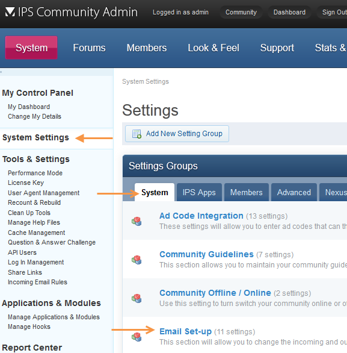Click Tools & Settings sidebar heading
Screen dimensions: 347x353
coord(36,159)
